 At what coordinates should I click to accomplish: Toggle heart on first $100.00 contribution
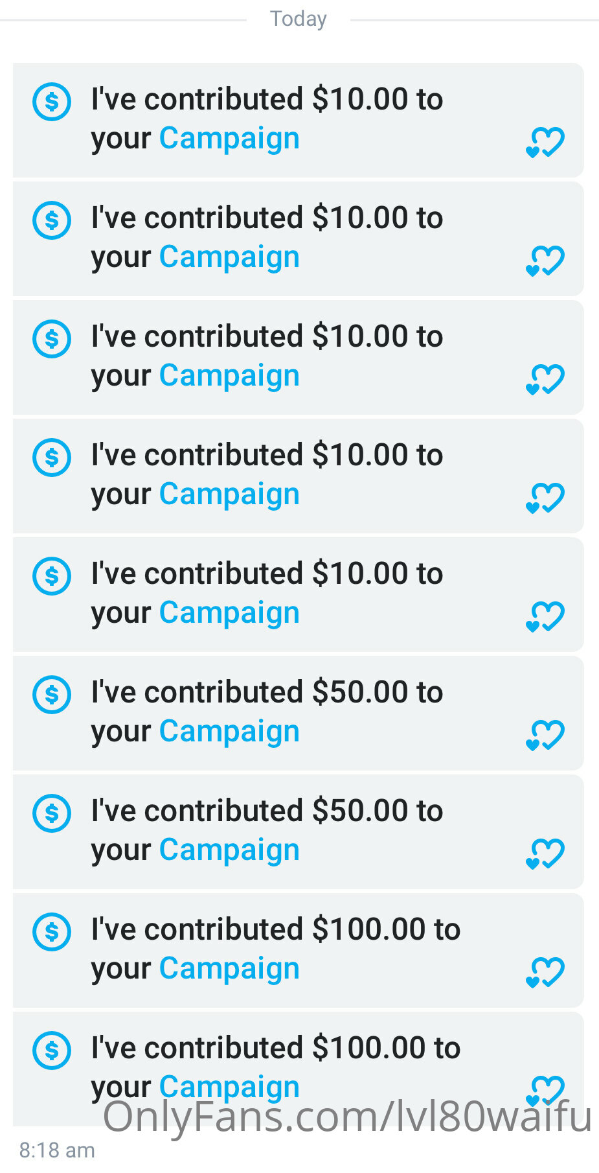pyautogui.click(x=545, y=973)
